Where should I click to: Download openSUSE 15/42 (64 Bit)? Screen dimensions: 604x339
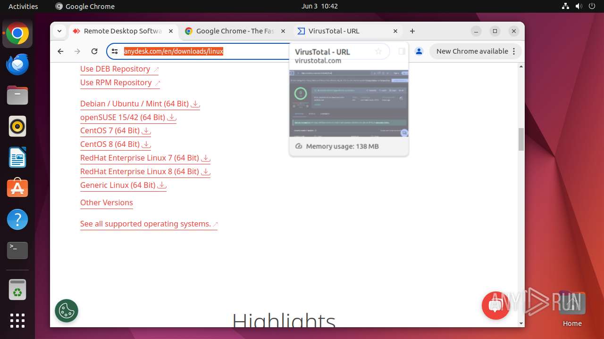pyautogui.click(x=128, y=117)
